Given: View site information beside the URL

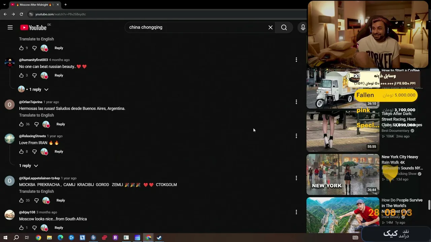Looking at the screenshot, I should pyautogui.click(x=31, y=14).
